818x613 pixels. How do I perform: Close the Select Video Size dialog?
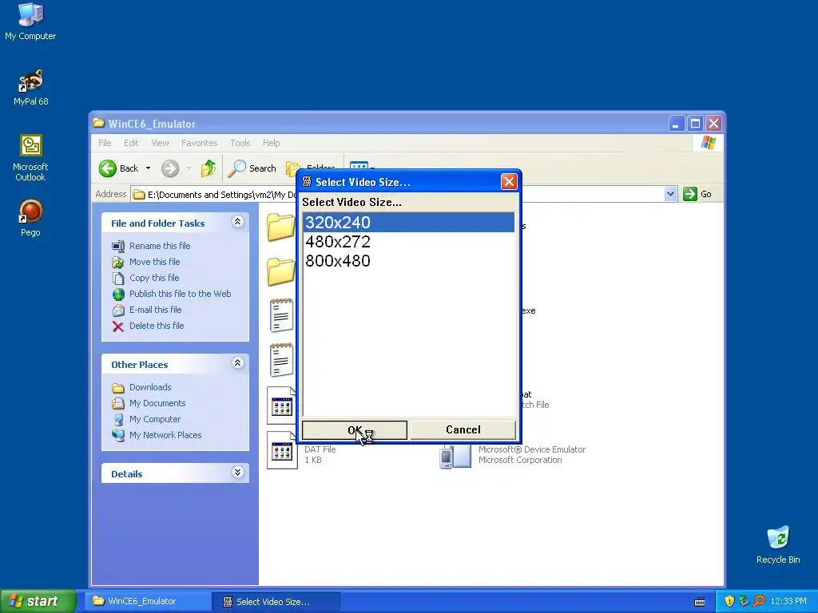pos(509,181)
